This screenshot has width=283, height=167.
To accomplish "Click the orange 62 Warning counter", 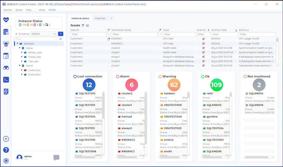I will click(174, 85).
